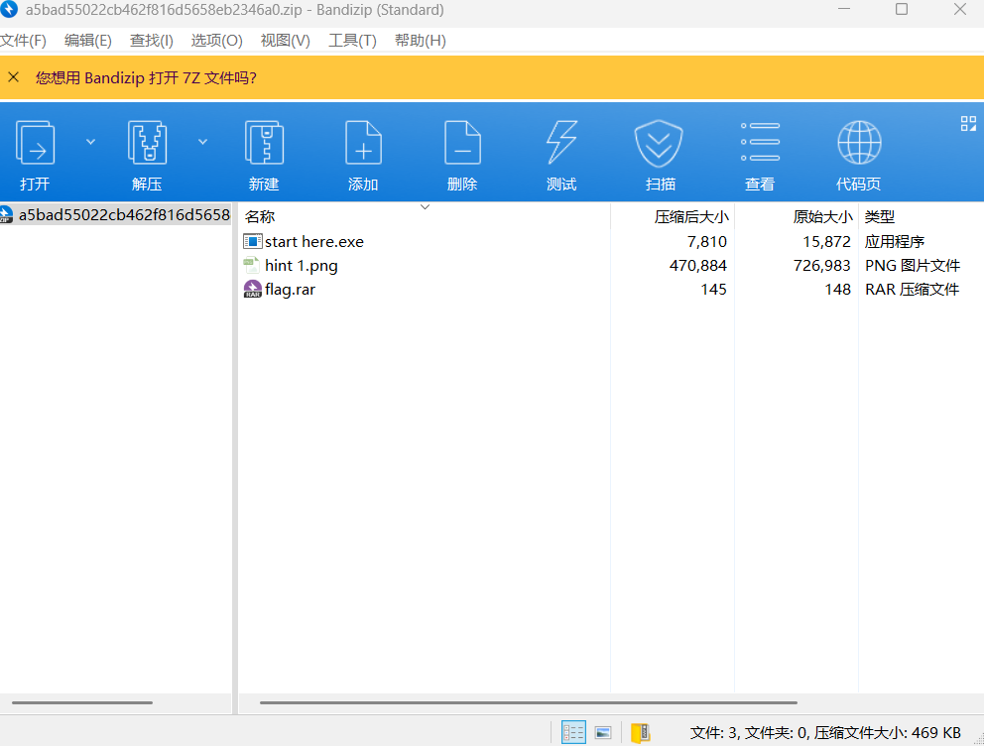Click the folder tree horizontal scrollbar
The width and height of the screenshot is (984, 746).
pyautogui.click(x=82, y=702)
